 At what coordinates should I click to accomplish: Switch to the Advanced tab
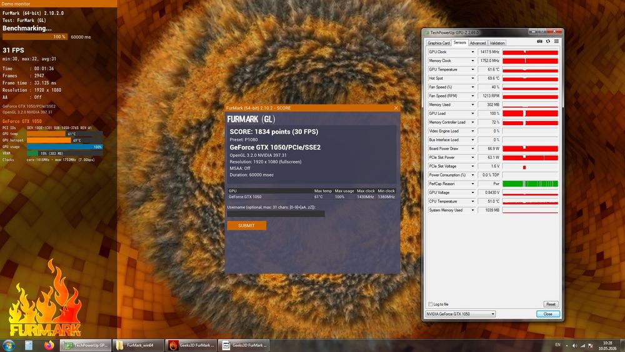477,43
